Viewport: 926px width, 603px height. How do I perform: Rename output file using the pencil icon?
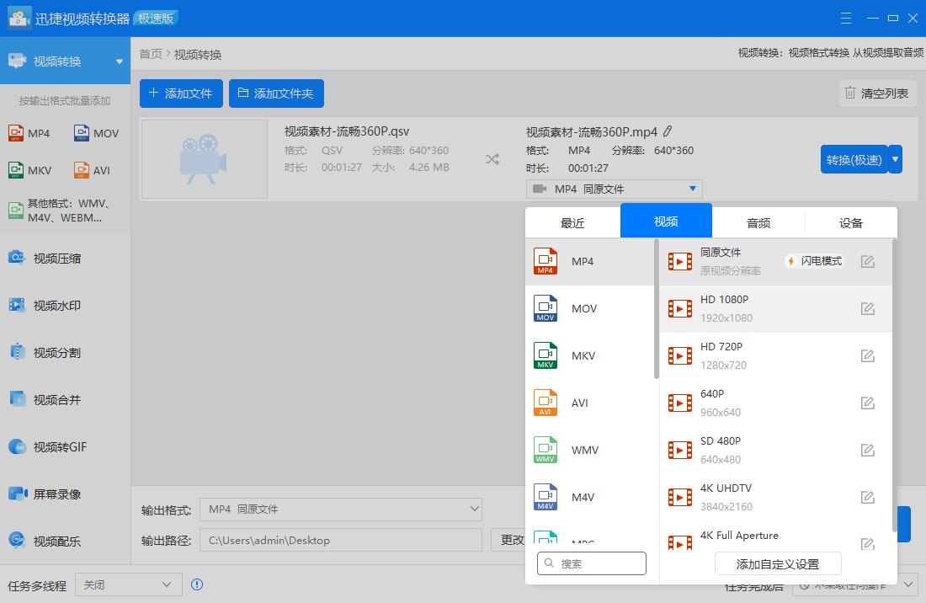pos(668,131)
